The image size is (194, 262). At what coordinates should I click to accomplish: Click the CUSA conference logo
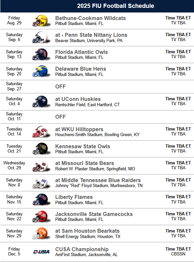41,252
